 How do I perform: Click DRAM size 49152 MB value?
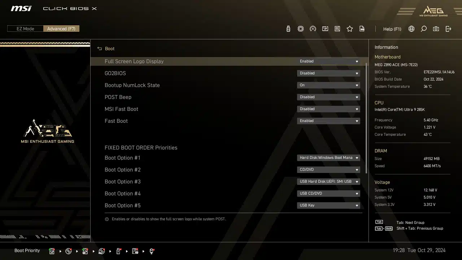[x=431, y=159]
